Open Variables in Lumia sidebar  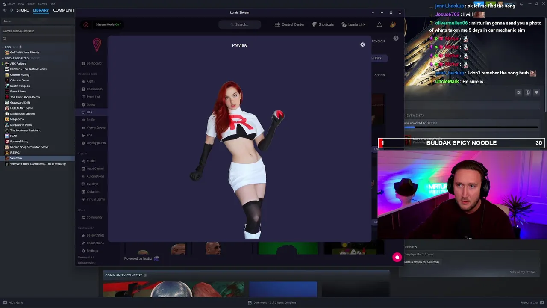pos(90,192)
